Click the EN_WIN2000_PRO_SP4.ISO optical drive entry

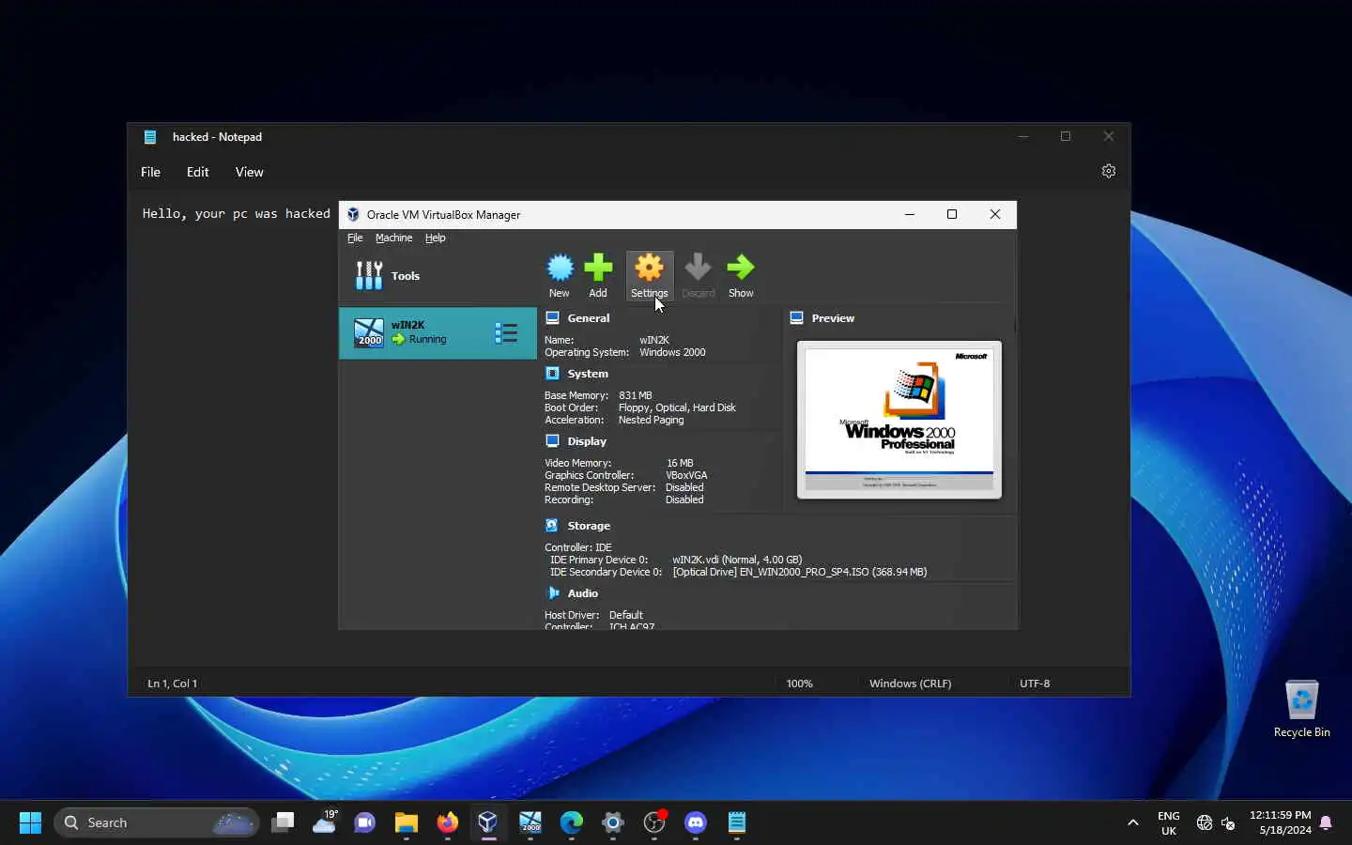click(800, 572)
